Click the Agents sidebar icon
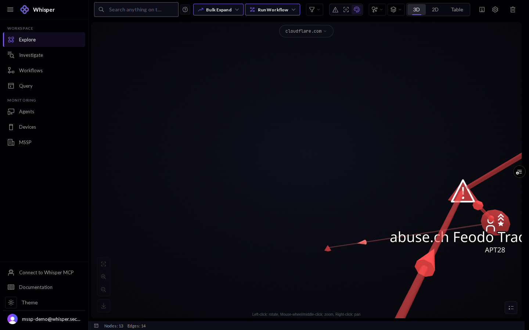Screen dimensions: 529x330 (x=11, y=111)
